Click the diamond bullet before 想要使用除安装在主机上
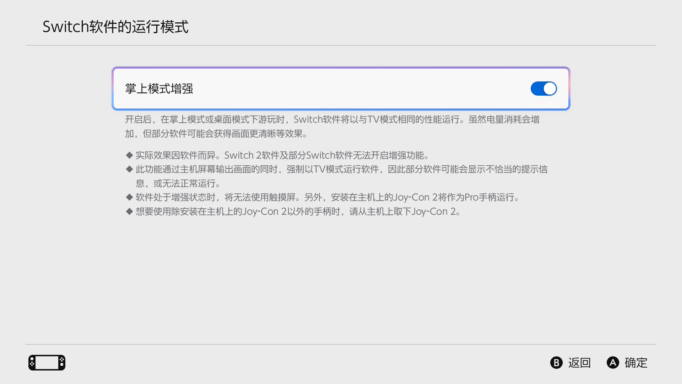Image resolution: width=682 pixels, height=384 pixels. pyautogui.click(x=129, y=211)
